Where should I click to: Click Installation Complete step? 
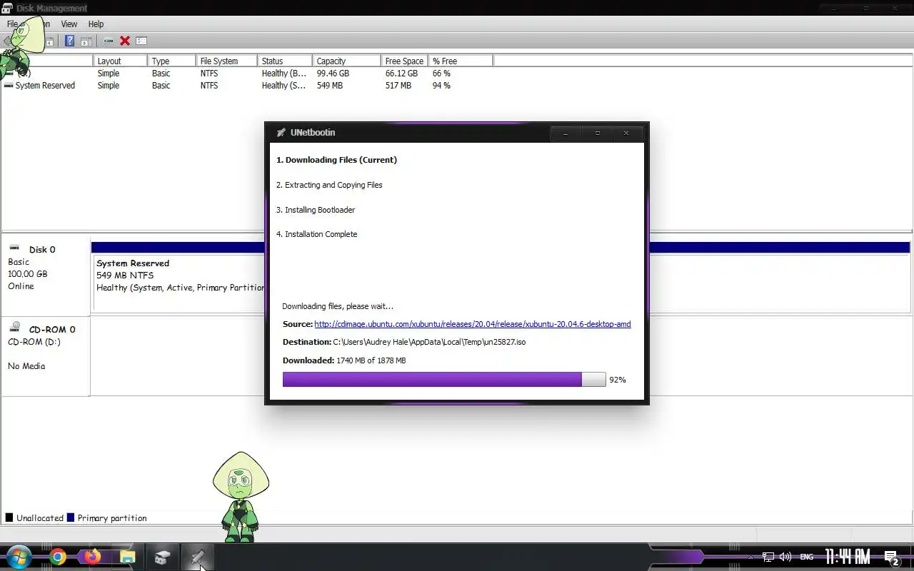[x=316, y=234]
